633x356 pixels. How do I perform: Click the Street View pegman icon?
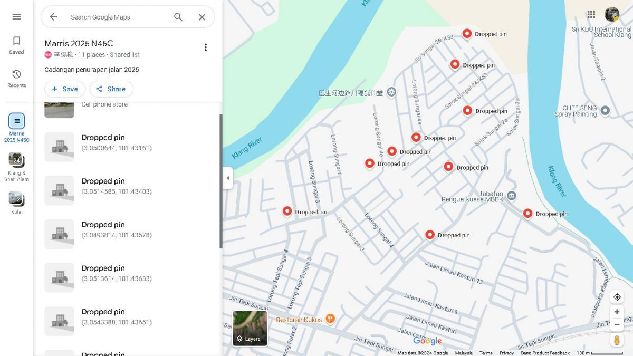617,340
